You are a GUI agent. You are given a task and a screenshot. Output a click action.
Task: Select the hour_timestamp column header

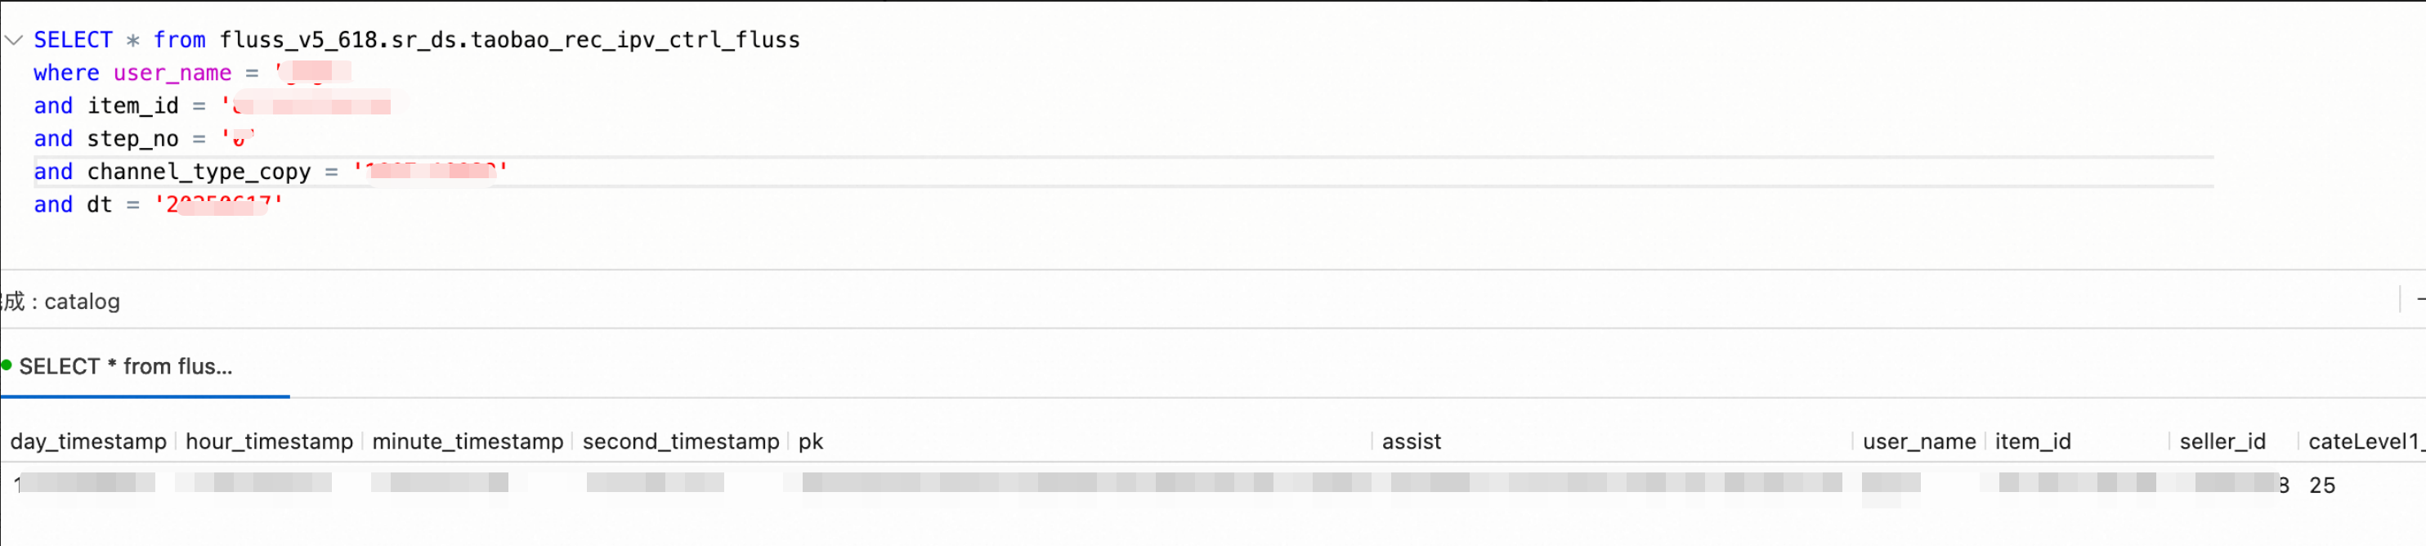pyautogui.click(x=268, y=441)
